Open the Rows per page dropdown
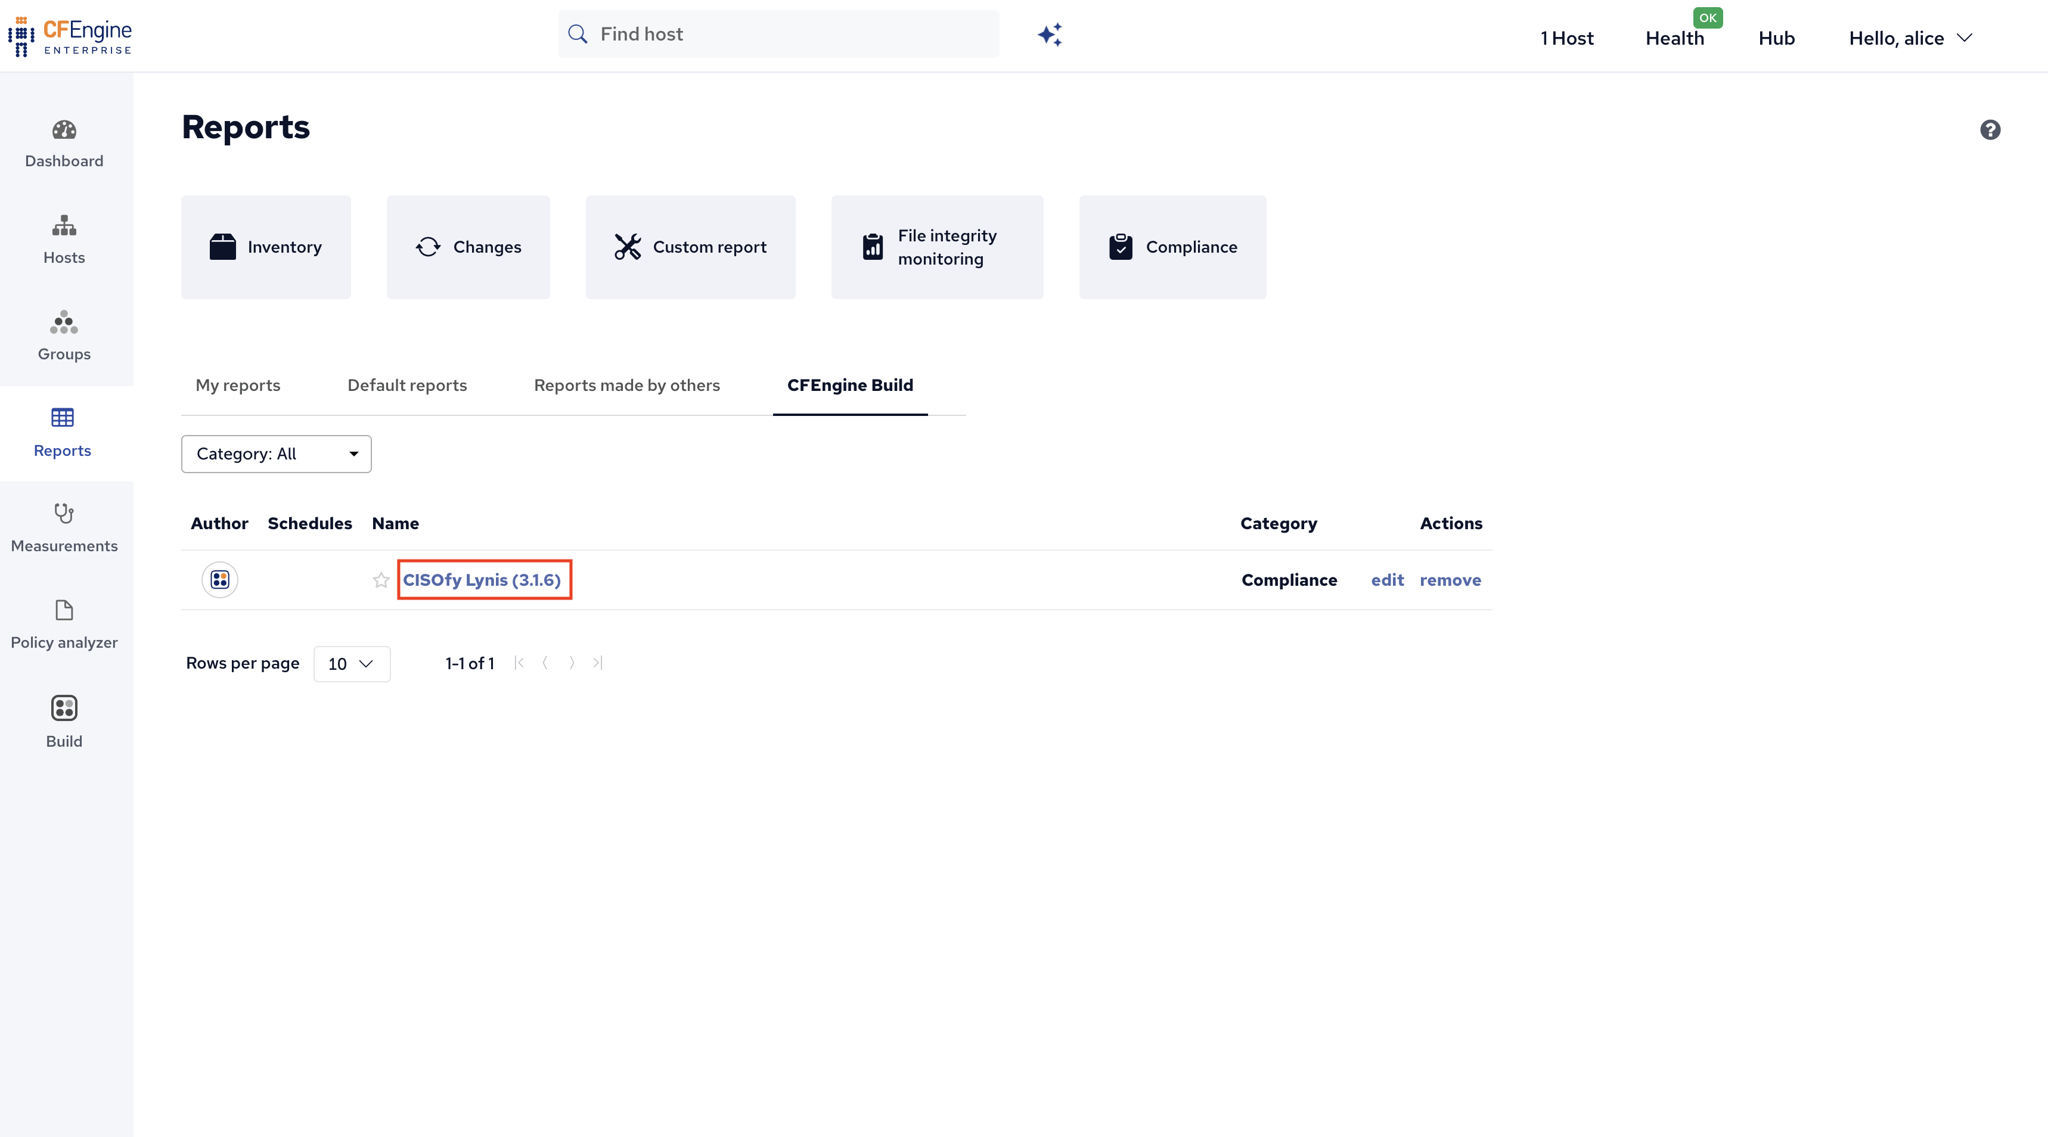Viewport: 2048px width, 1137px height. [352, 664]
